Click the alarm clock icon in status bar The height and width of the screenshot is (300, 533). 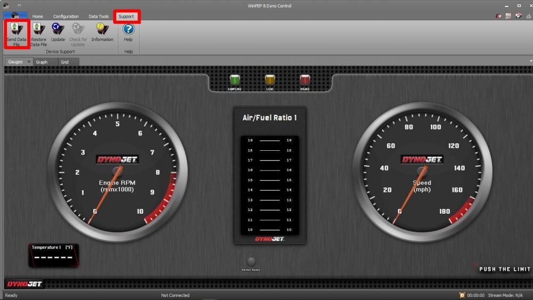coord(462,295)
